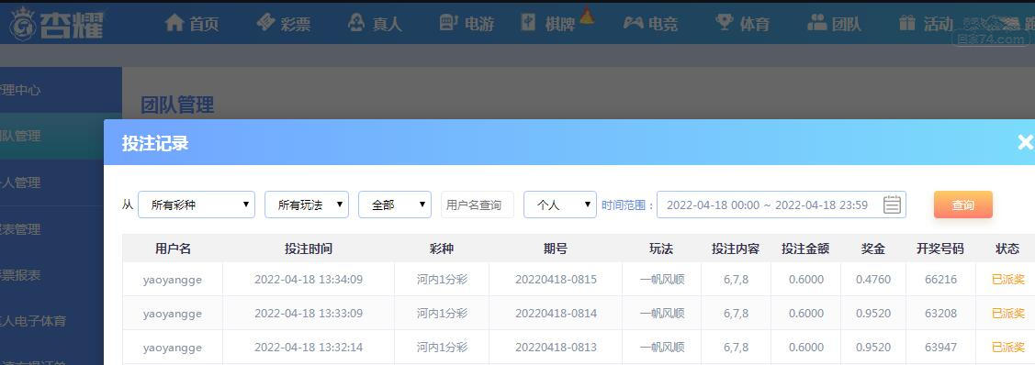Click bet time 2022-04-18 13:33:09

[x=309, y=314]
